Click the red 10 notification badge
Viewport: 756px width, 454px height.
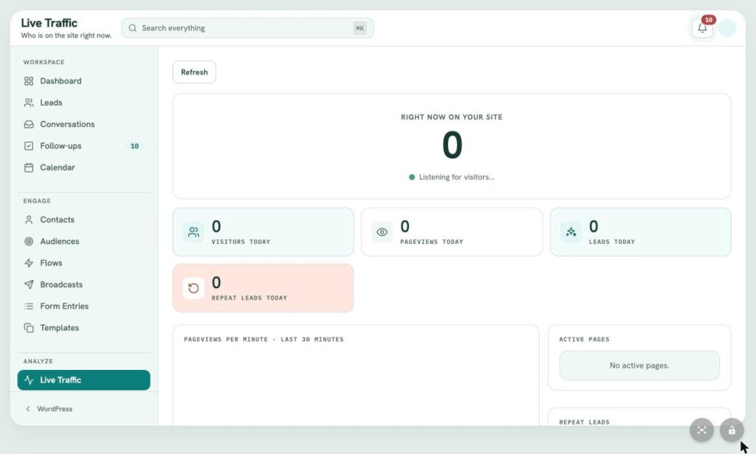708,20
